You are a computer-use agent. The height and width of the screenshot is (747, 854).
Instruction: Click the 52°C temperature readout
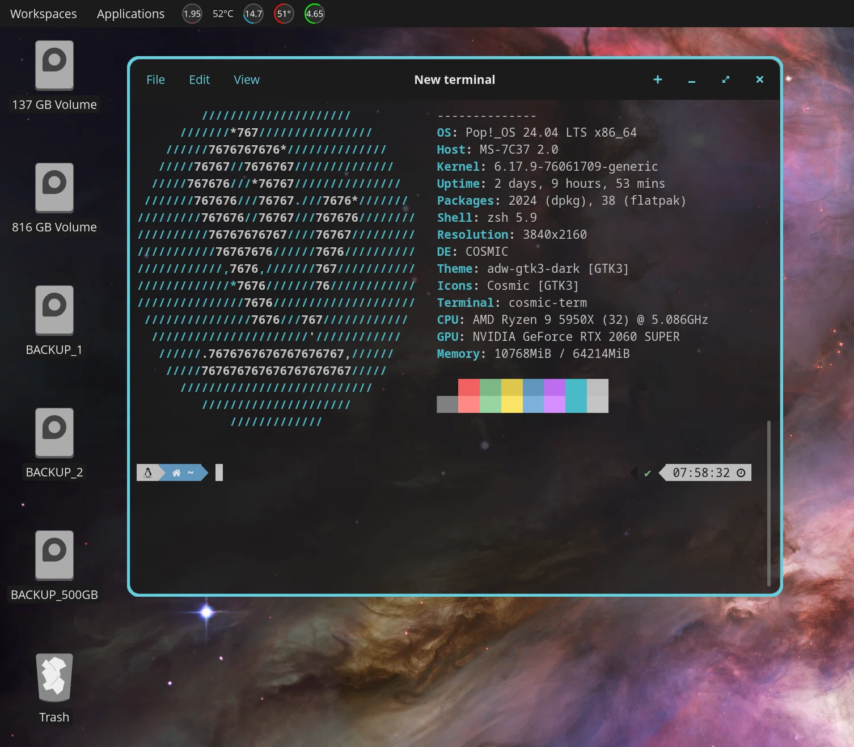point(223,14)
